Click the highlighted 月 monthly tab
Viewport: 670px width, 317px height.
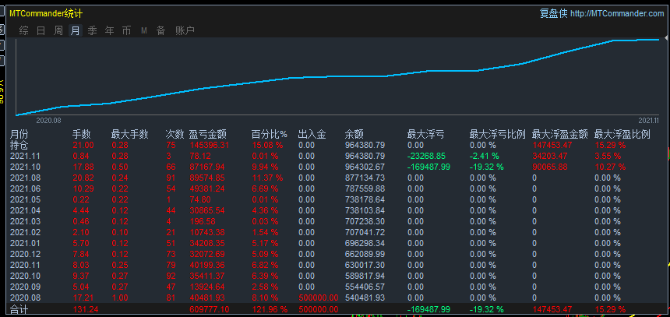click(75, 30)
